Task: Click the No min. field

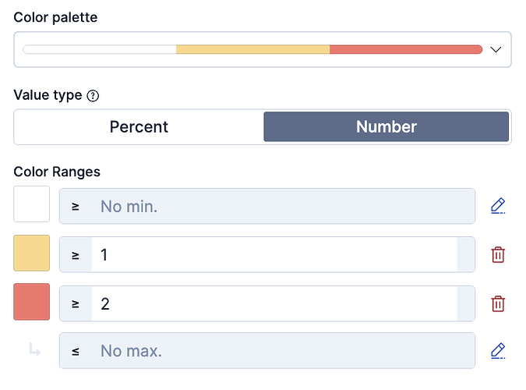Action: tap(281, 206)
